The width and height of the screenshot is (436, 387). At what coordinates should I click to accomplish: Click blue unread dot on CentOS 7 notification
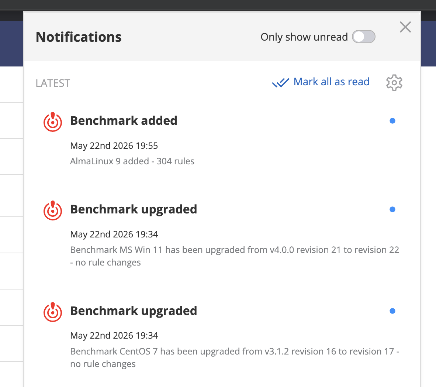click(x=392, y=311)
